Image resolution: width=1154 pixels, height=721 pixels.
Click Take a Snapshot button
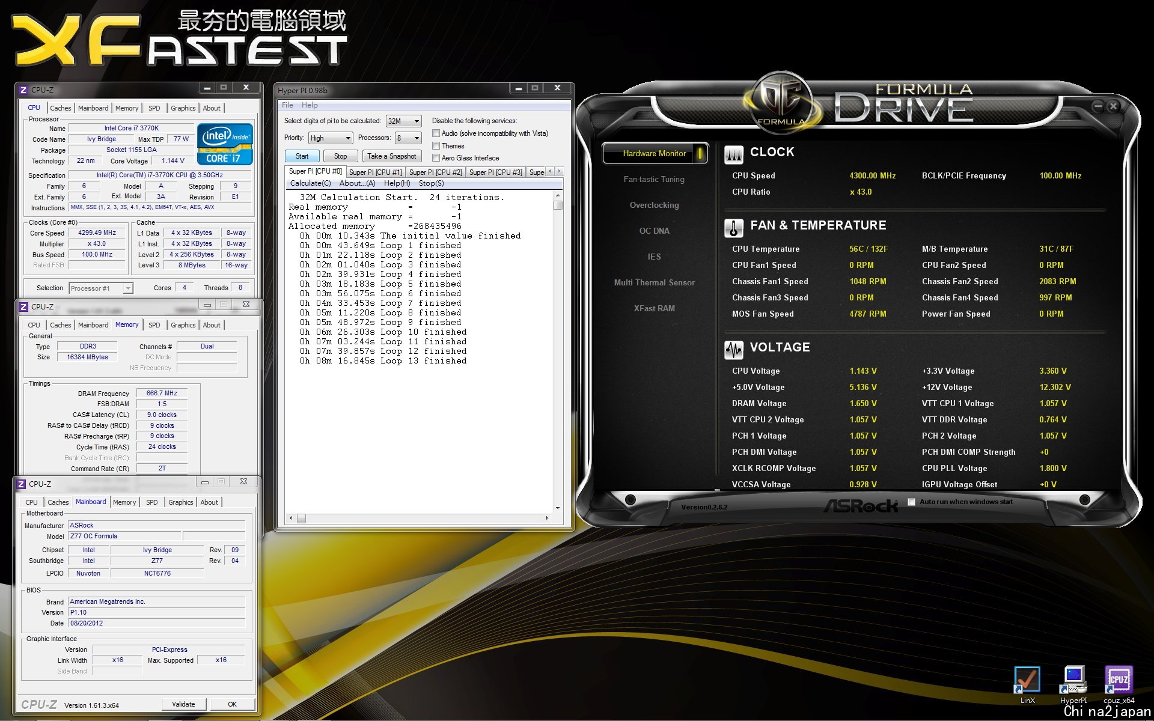coord(391,156)
